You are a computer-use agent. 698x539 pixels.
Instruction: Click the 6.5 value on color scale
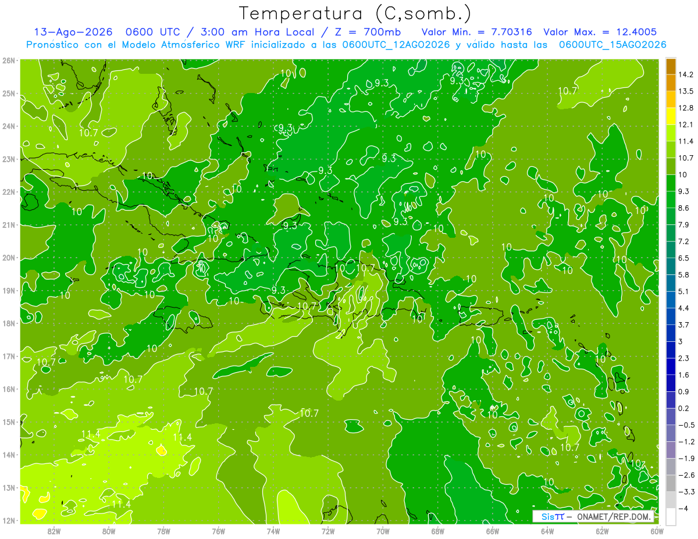tap(684, 258)
